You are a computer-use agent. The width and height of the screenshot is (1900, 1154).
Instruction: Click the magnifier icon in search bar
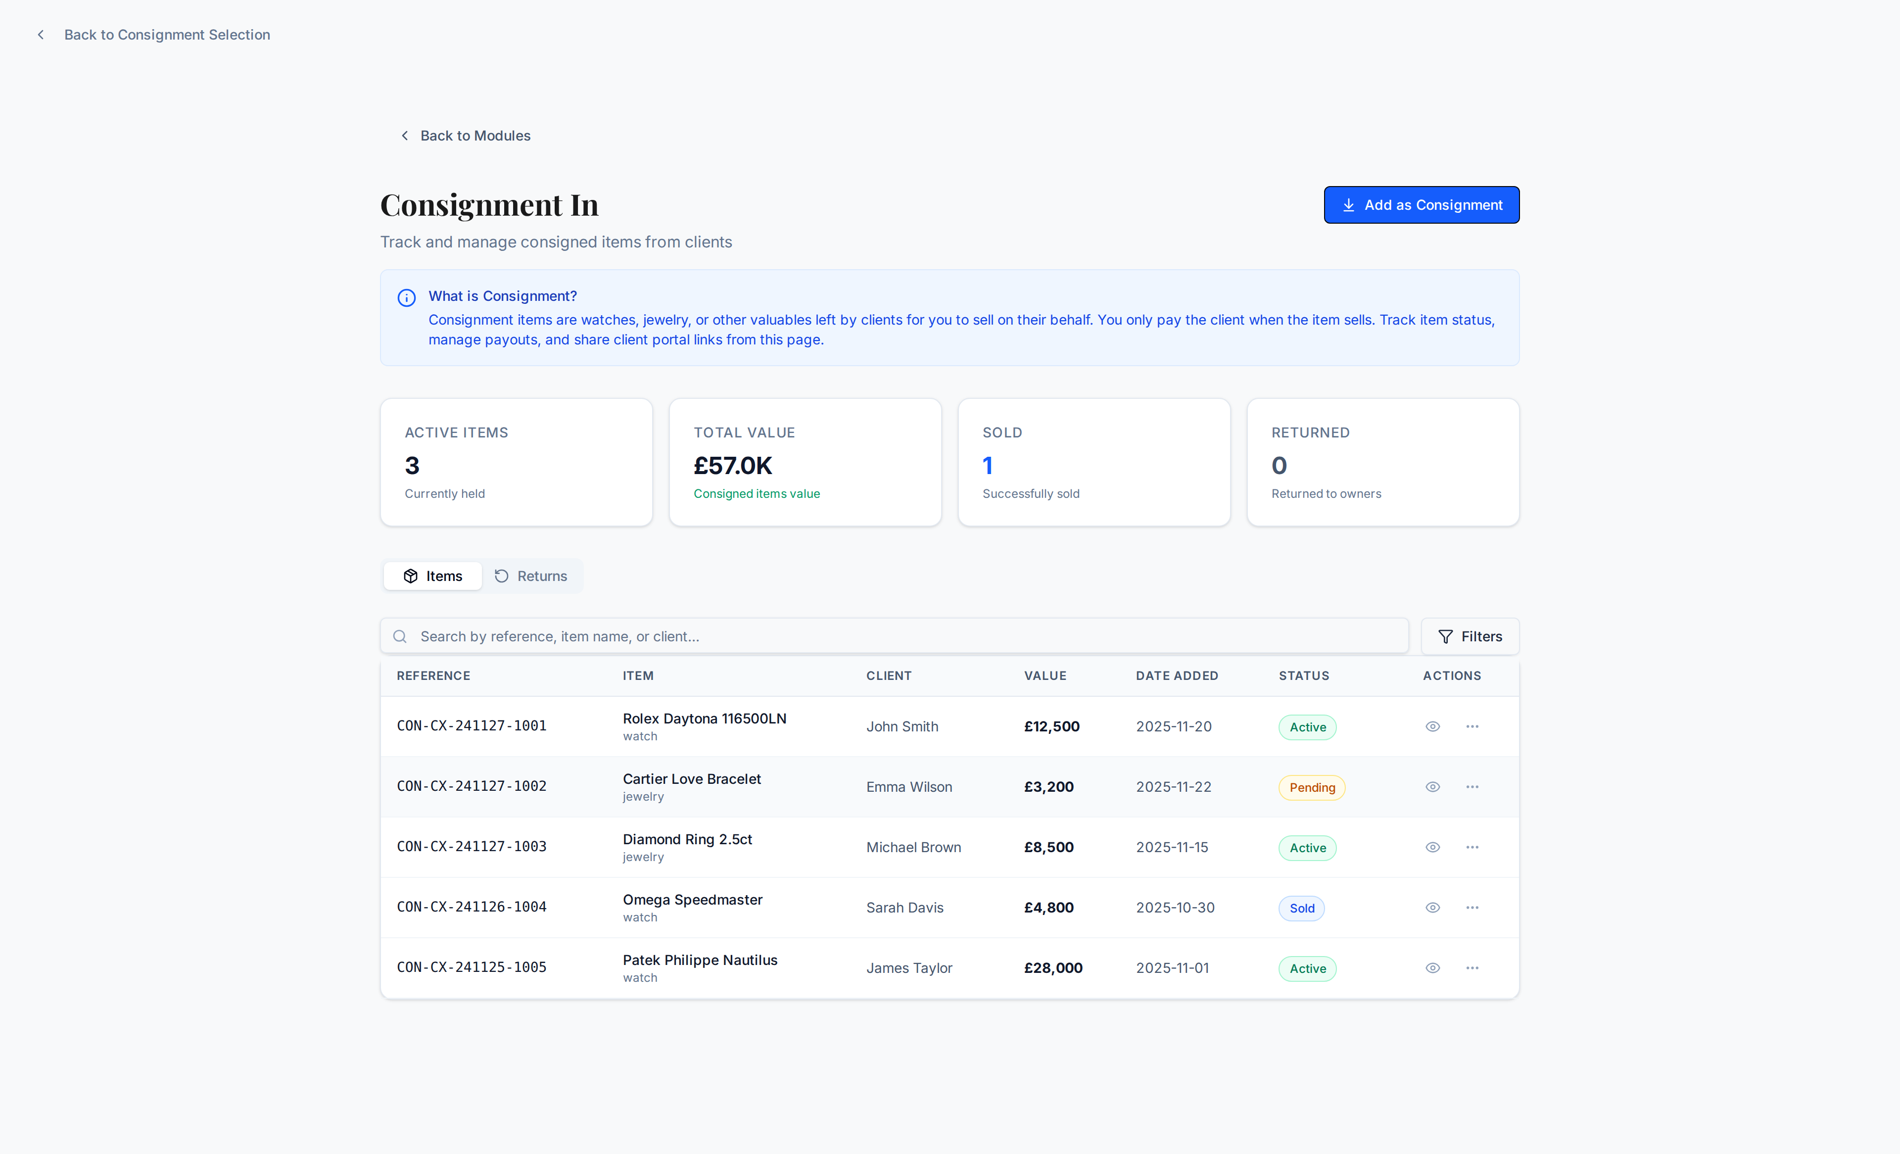pos(399,636)
